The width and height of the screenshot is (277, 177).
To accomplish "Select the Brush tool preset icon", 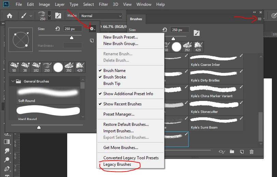I will click(24, 16).
